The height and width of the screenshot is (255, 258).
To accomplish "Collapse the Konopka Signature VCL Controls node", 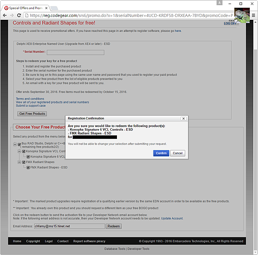I will tap(19, 151).
